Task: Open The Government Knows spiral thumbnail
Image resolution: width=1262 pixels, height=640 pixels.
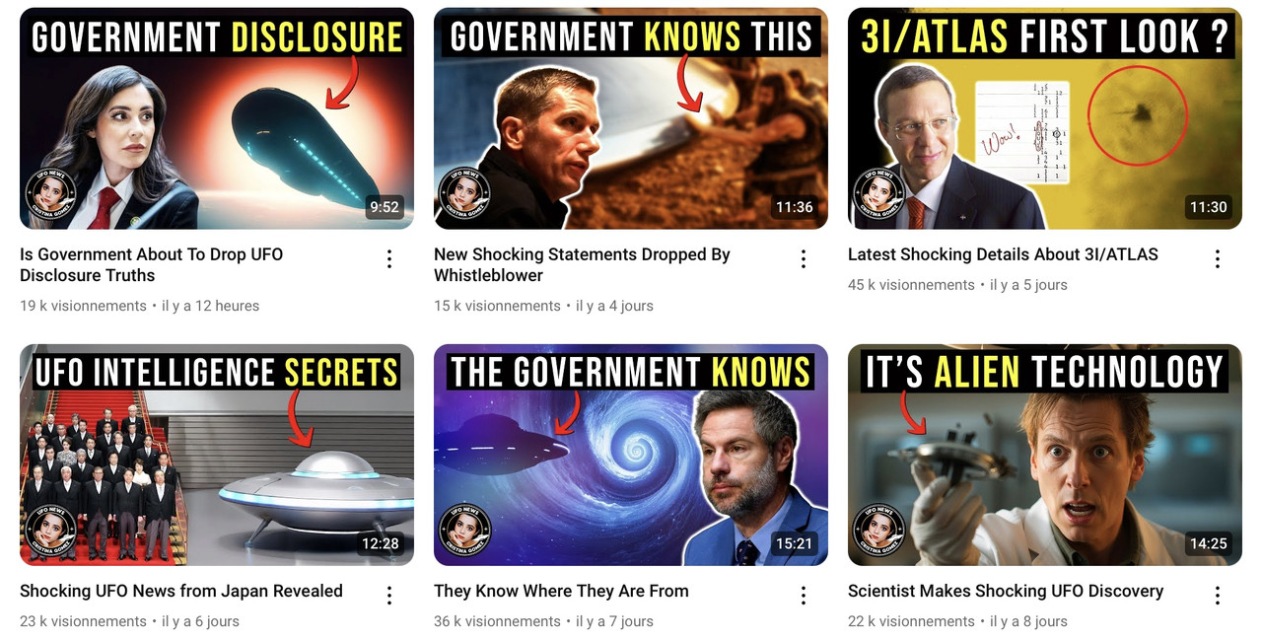Action: tap(631, 455)
